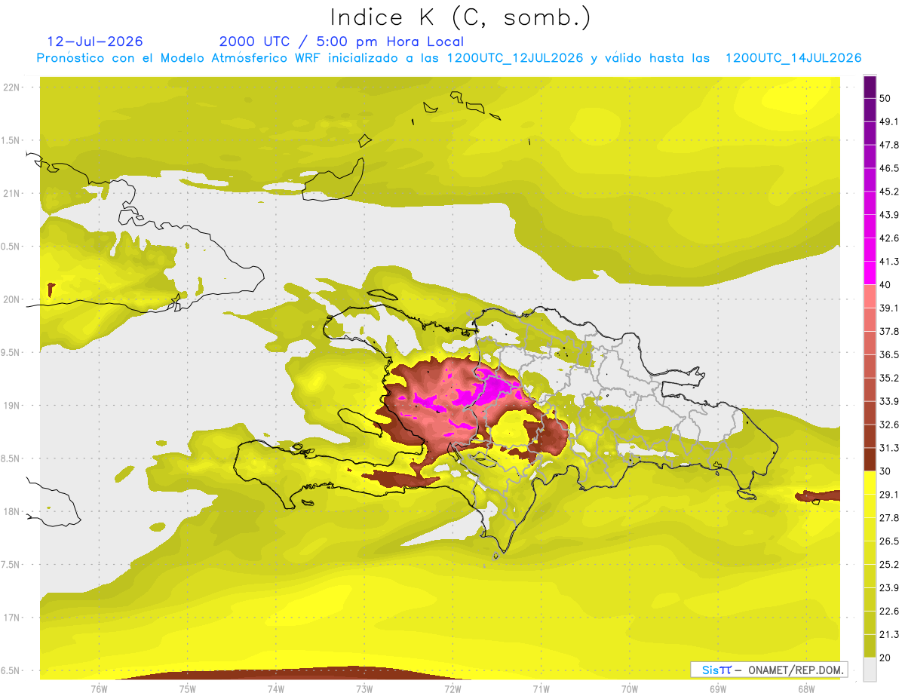Click the clipped latitude label "0.5N"

tap(11, 247)
